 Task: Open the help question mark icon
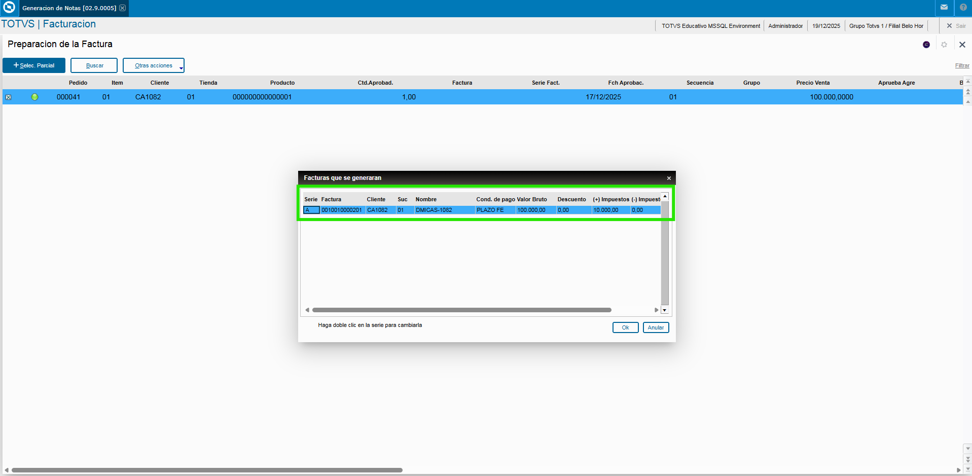point(963,8)
